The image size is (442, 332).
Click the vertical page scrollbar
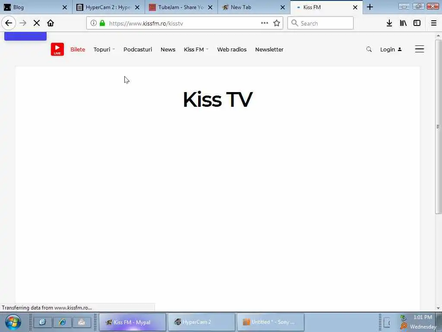(x=438, y=127)
